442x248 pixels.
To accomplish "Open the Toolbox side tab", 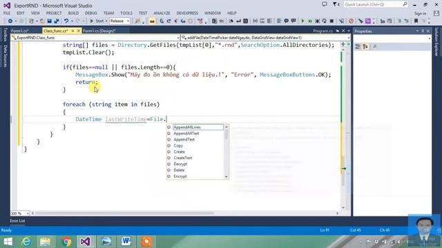I will coord(5,34).
